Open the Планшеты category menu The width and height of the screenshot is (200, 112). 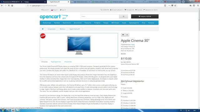[x=88, y=23]
